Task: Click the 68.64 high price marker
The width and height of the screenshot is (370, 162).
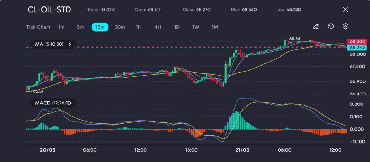Action: (x=294, y=39)
